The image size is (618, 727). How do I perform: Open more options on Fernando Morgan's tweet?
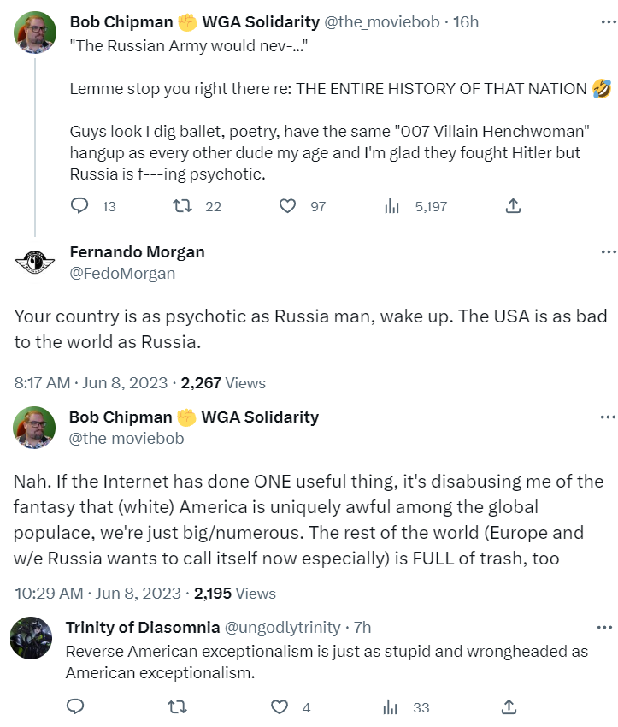coord(608,253)
